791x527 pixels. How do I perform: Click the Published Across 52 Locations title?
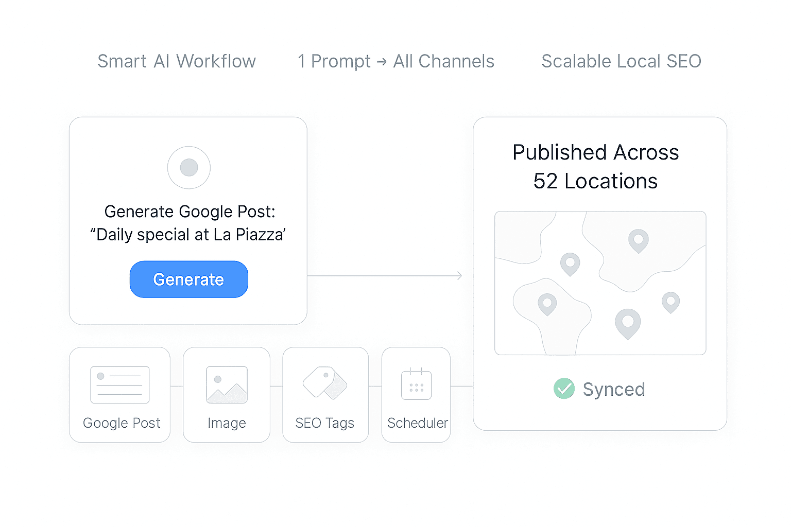(595, 167)
